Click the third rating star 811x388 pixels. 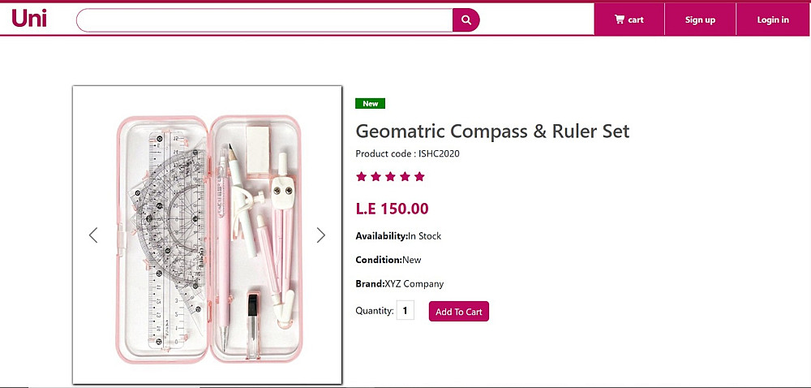pos(390,176)
